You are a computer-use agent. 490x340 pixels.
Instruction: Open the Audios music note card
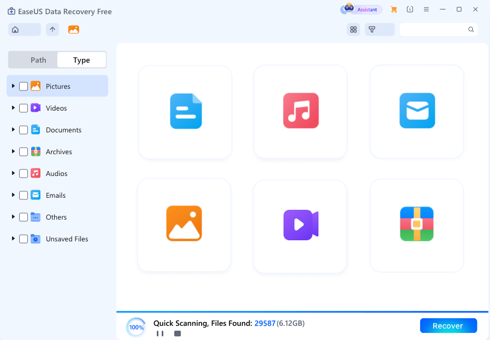[300, 112]
